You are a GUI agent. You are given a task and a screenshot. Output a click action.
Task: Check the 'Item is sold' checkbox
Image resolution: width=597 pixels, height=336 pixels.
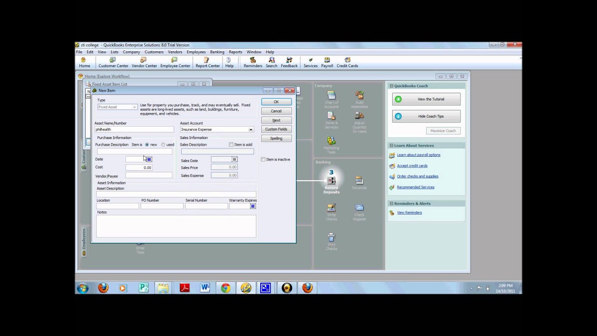[231, 145]
